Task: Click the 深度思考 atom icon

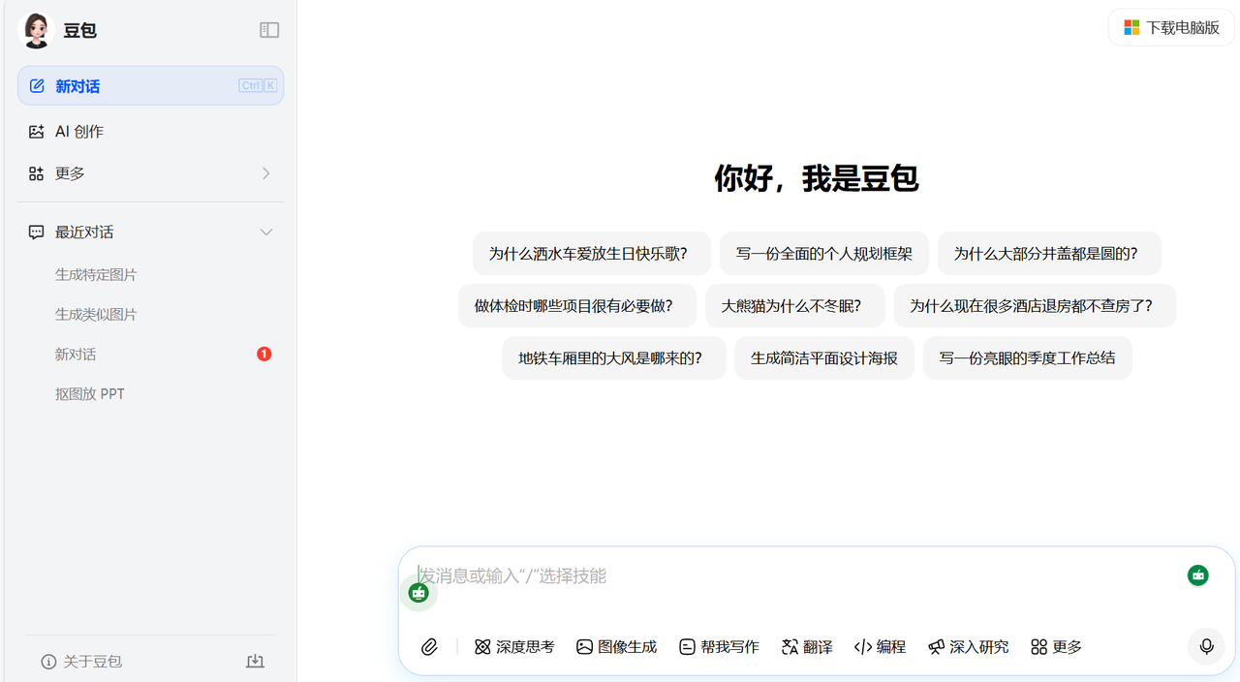Action: [482, 647]
